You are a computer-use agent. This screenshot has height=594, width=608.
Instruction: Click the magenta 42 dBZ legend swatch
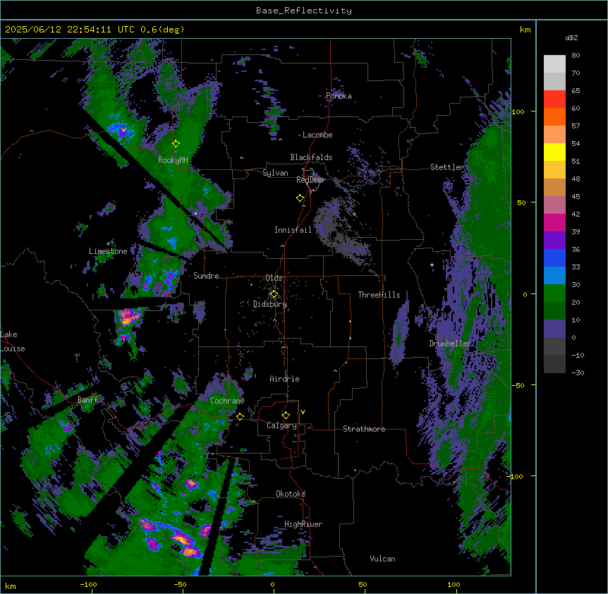(x=554, y=222)
